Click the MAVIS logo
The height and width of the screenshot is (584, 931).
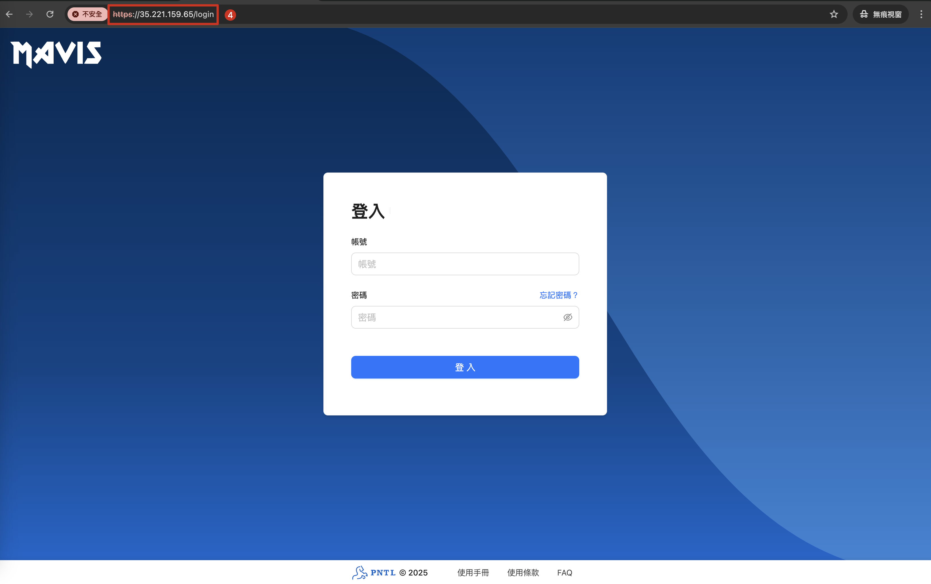pyautogui.click(x=56, y=54)
